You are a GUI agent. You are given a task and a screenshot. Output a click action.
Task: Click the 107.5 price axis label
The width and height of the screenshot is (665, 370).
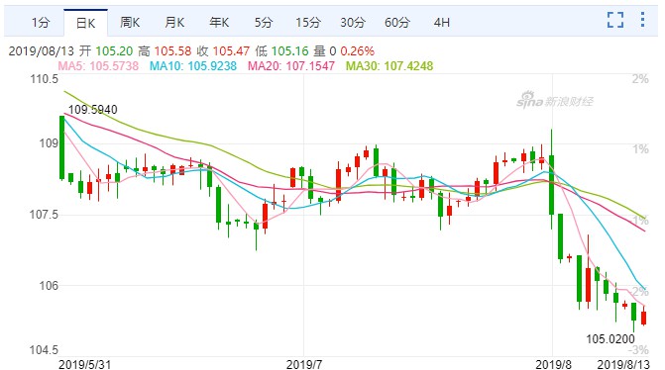point(45,215)
